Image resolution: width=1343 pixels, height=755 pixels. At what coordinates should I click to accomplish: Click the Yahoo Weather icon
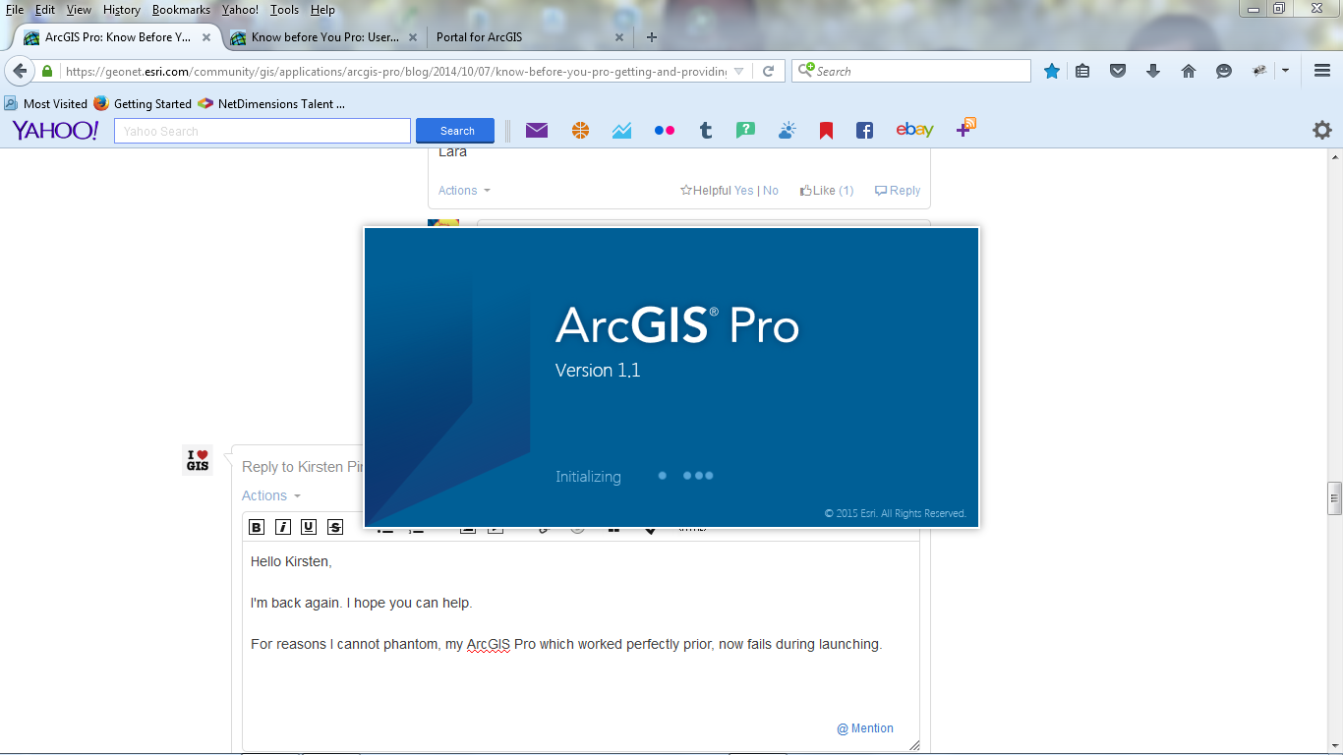tap(787, 130)
